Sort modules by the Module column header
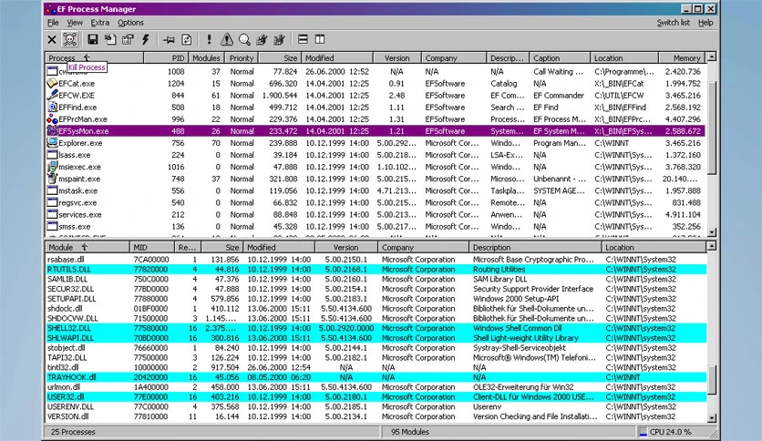 click(88, 248)
